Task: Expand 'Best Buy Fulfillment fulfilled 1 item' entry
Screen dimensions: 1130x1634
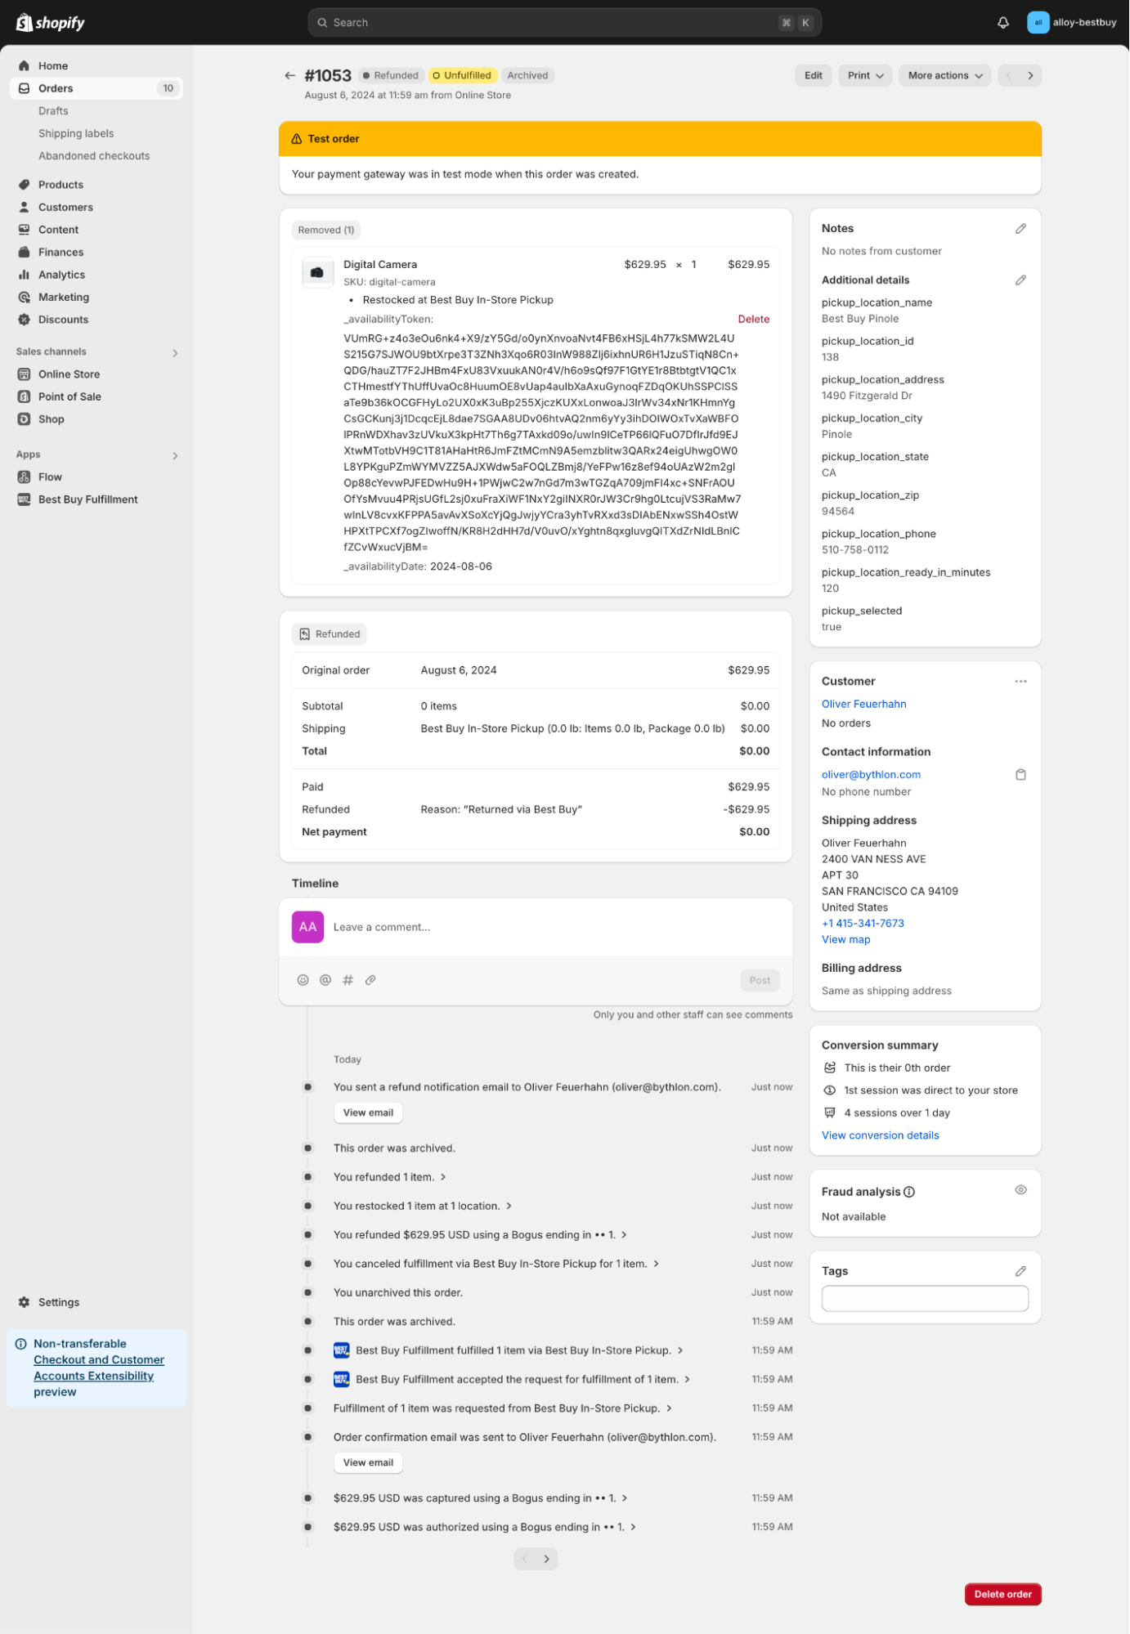Action: [680, 1350]
